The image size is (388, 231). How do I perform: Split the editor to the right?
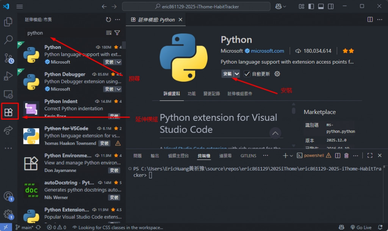370,20
